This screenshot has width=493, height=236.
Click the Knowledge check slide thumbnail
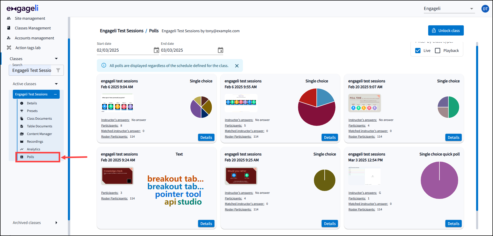[117, 176]
